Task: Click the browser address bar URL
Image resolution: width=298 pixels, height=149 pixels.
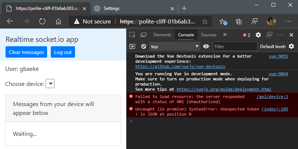Action: (157, 22)
